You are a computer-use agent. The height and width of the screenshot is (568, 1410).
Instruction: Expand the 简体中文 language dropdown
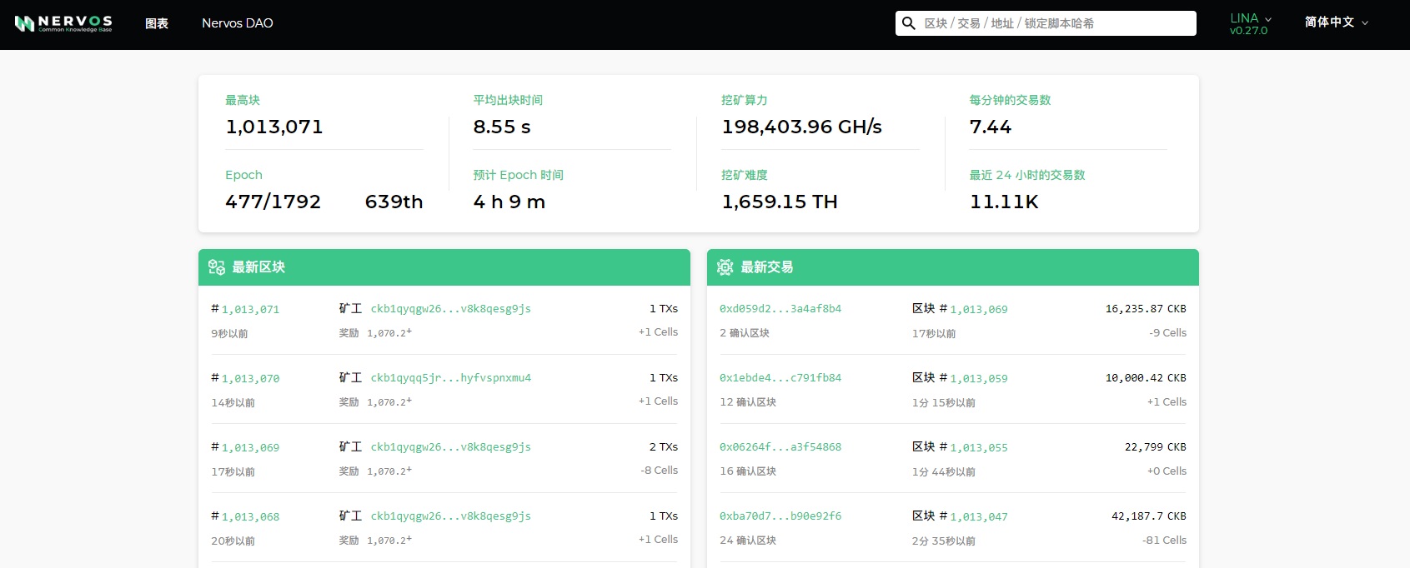point(1337,22)
